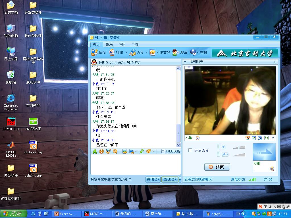
Task: Collapse the 视频聊天 panel triangle
Action: tap(185, 62)
